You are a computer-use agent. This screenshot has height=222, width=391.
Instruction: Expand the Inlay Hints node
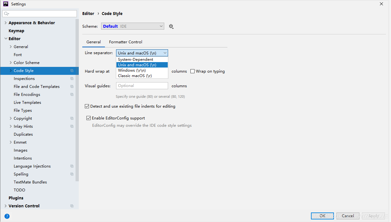point(11,126)
